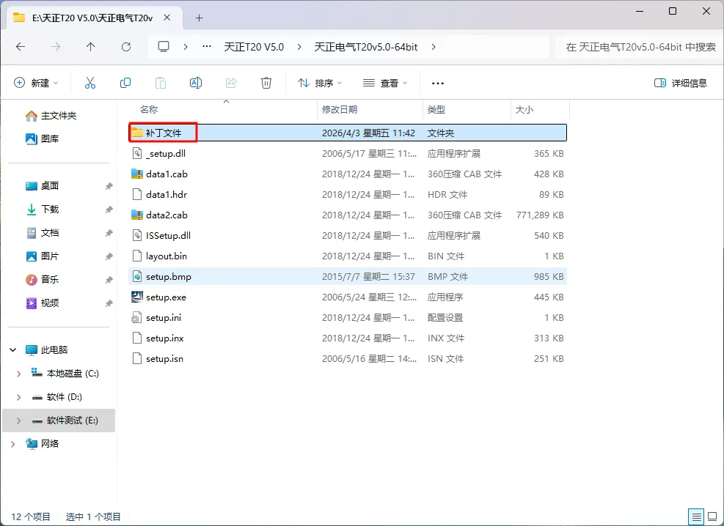The width and height of the screenshot is (724, 526).
Task: Sort by the 大小 column header
Action: 524,110
